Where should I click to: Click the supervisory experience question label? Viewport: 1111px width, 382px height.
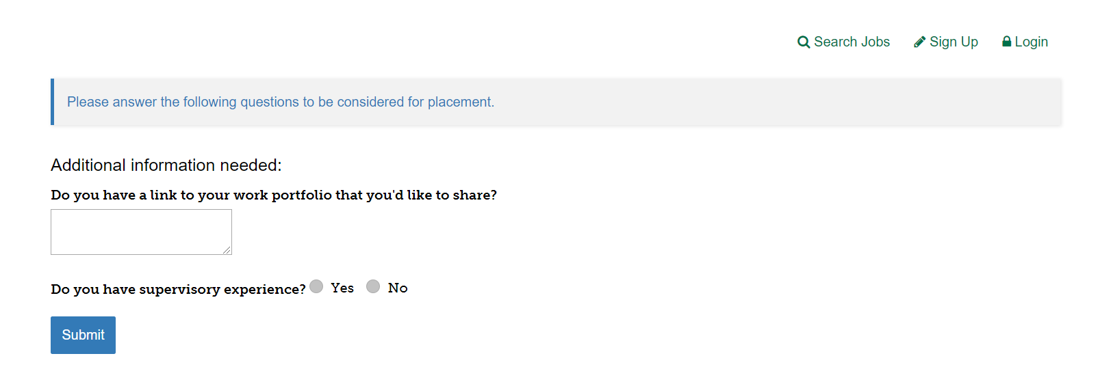(x=178, y=290)
